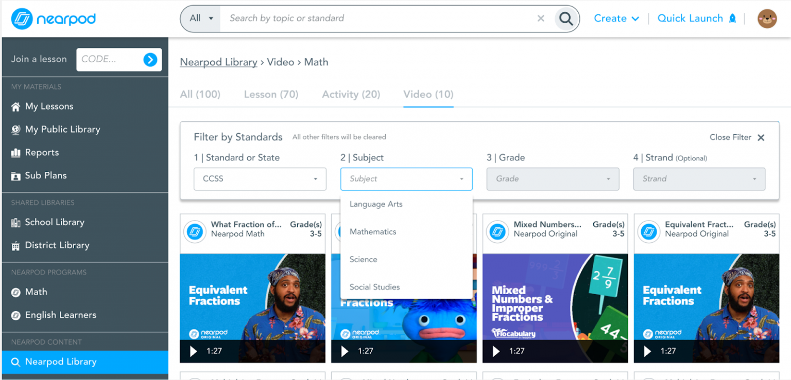Select Mathematics from the Subject list
The height and width of the screenshot is (380, 791).
click(373, 231)
